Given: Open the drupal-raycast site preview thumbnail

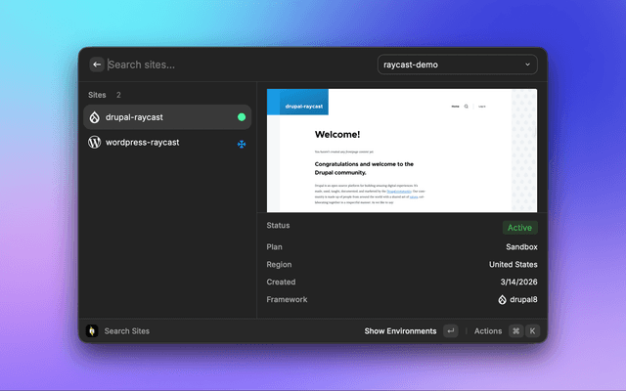Looking at the screenshot, I should tap(402, 151).
